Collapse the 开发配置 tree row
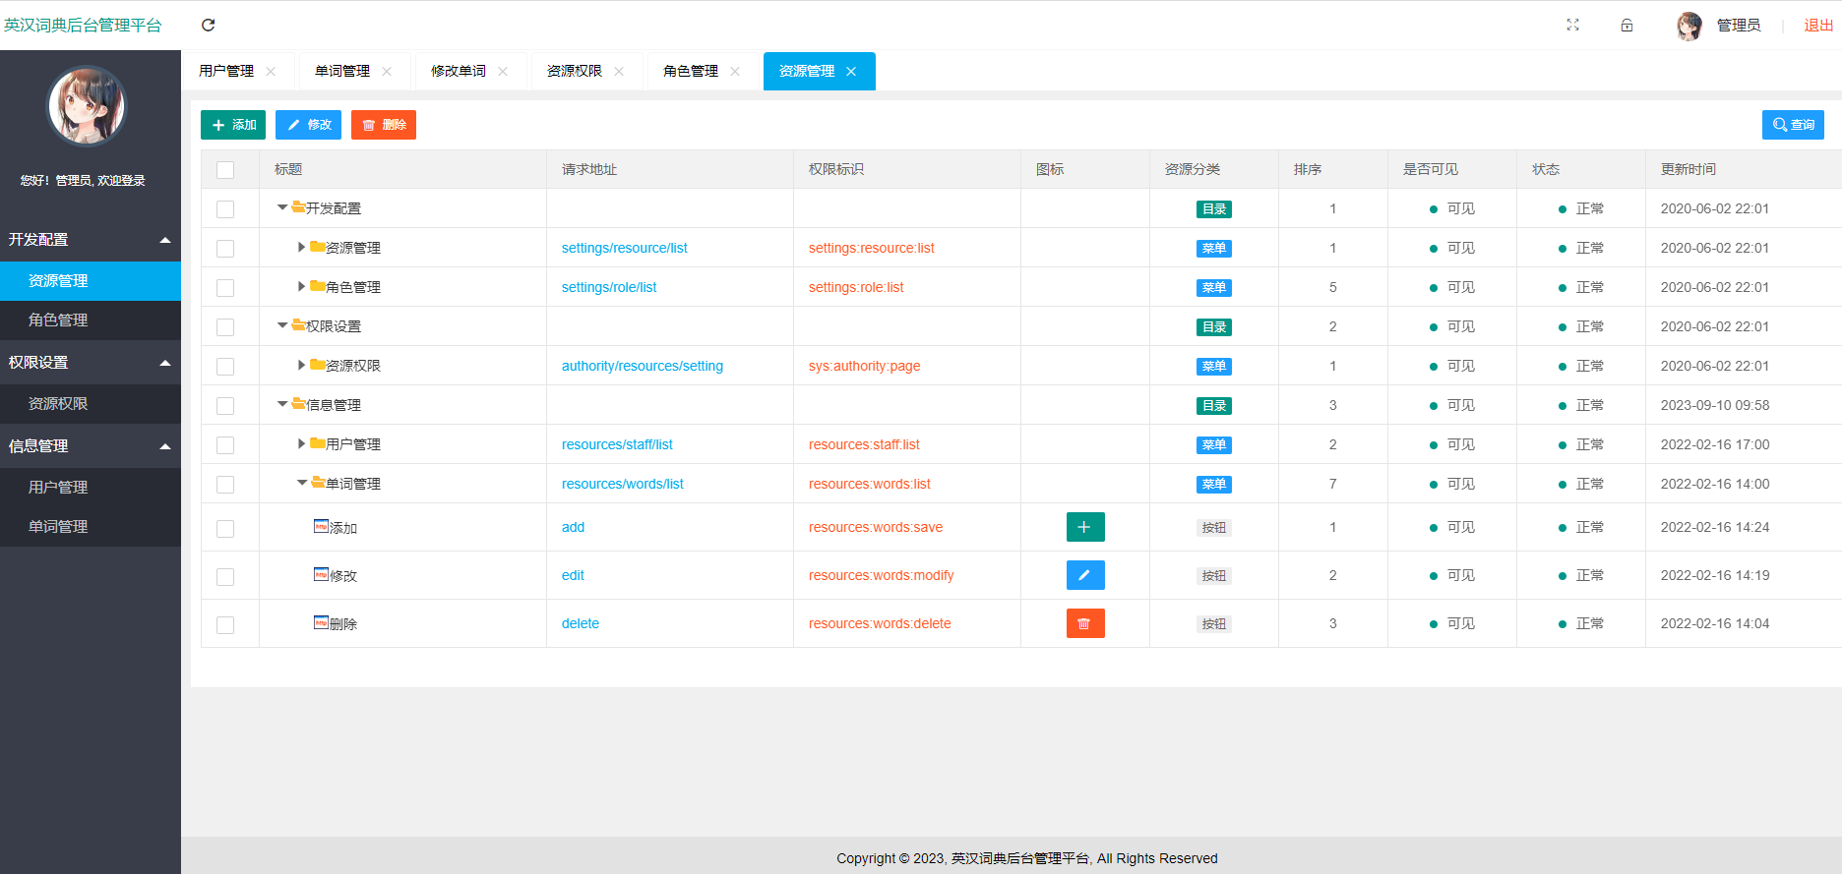Screen dimensions: 1842x874 click(282, 207)
